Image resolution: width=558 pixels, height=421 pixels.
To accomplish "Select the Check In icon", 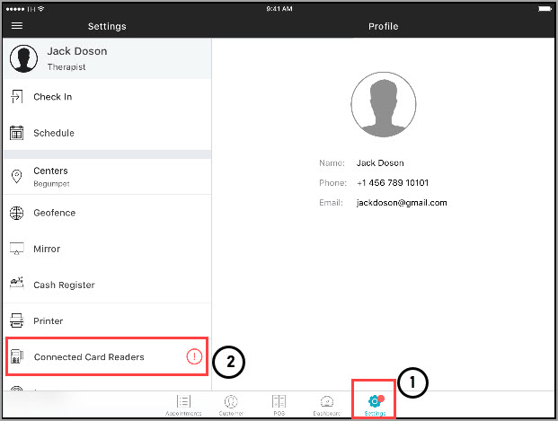I will click(x=16, y=97).
